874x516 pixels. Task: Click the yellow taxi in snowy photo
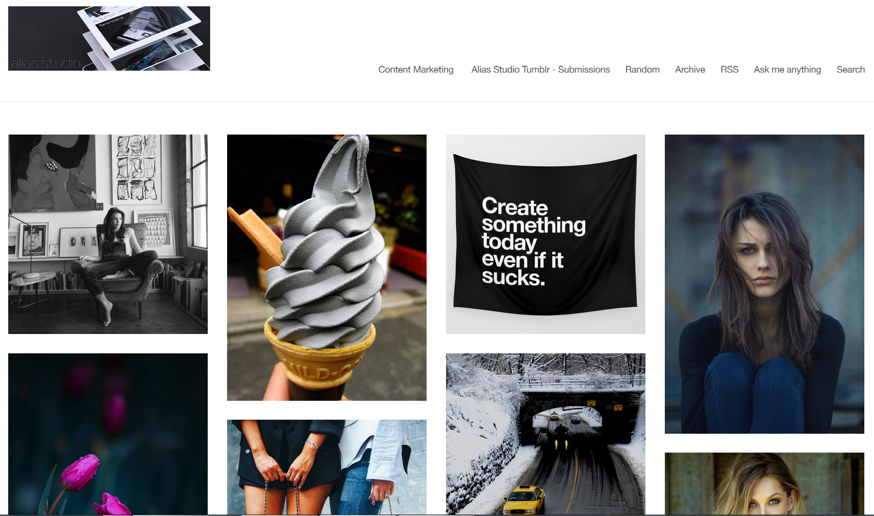[524, 500]
